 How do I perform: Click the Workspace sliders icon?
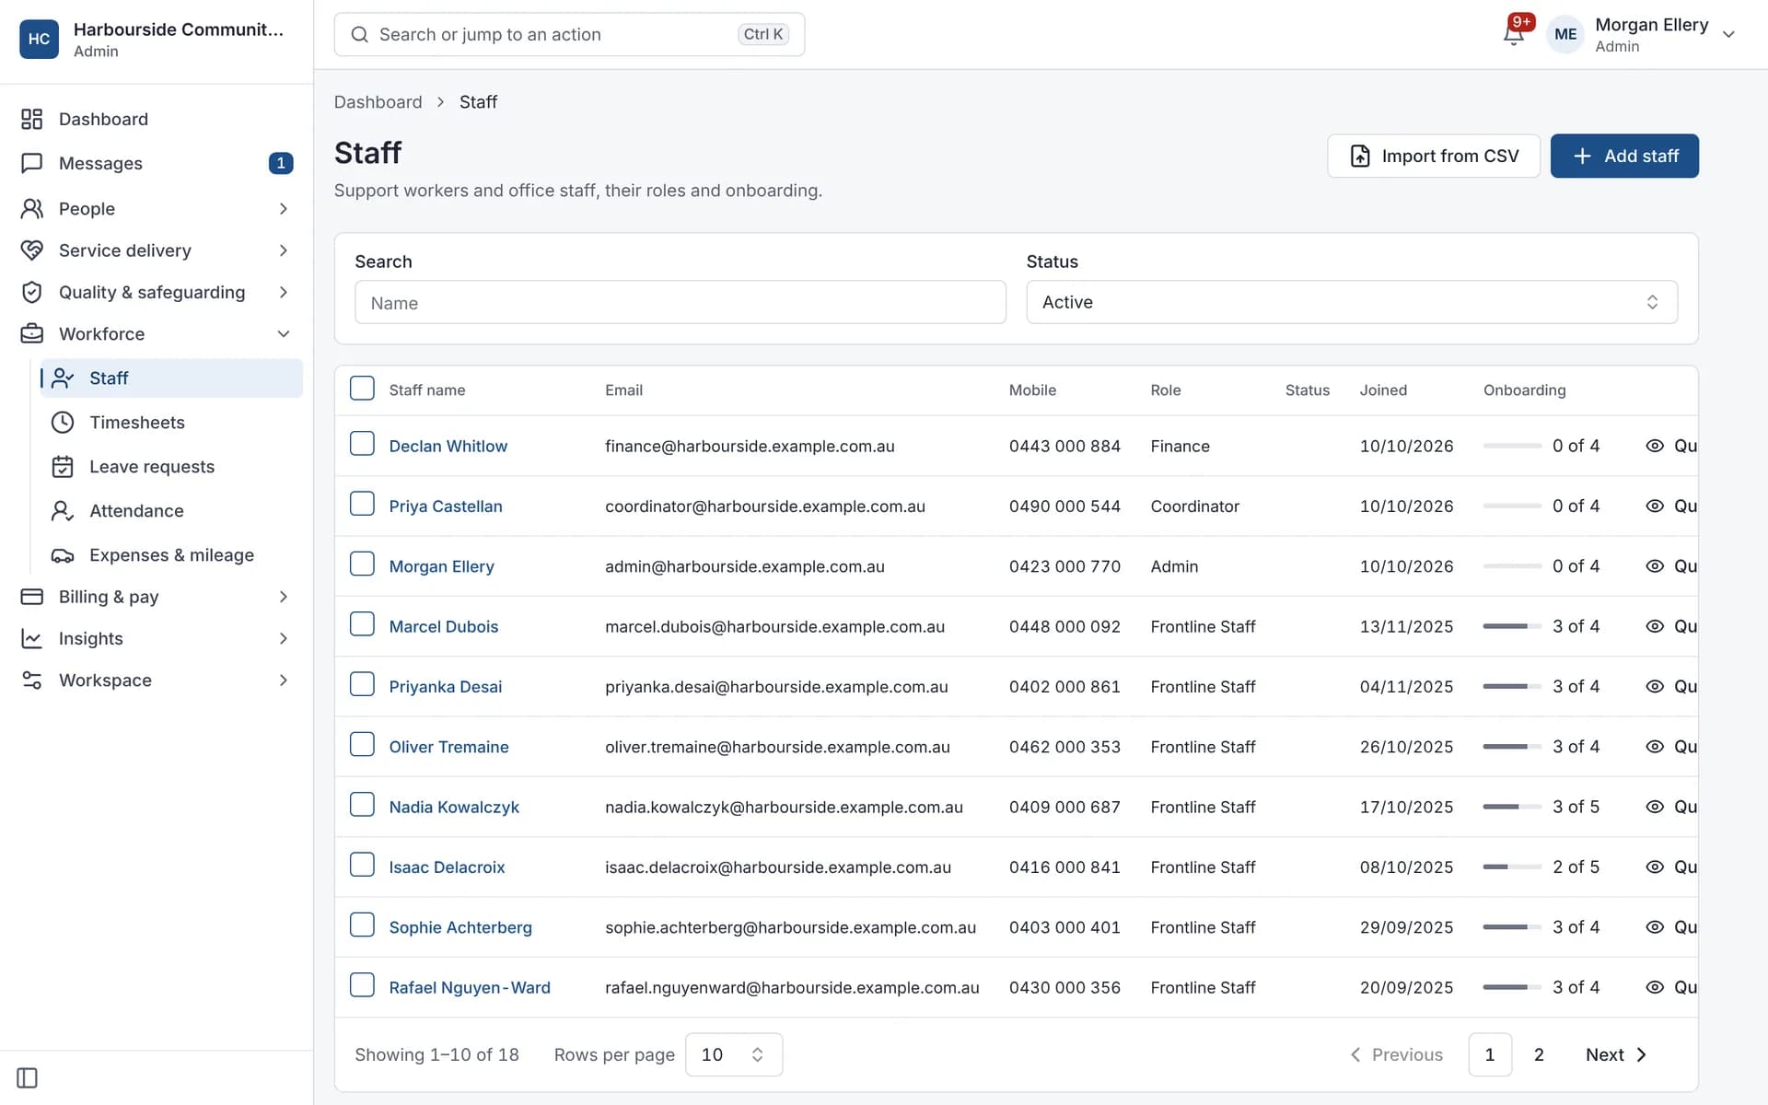click(32, 680)
